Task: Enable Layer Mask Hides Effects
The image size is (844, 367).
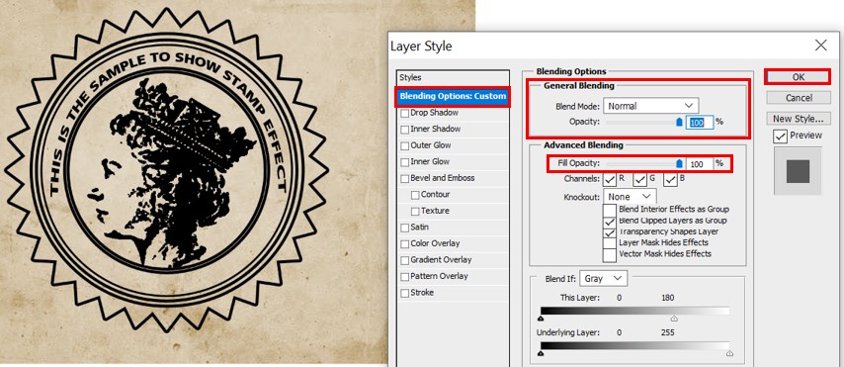Action: point(610,243)
